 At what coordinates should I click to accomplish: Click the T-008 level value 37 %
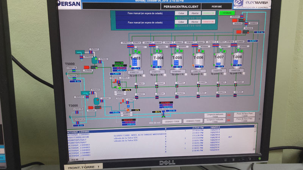tap(238, 65)
